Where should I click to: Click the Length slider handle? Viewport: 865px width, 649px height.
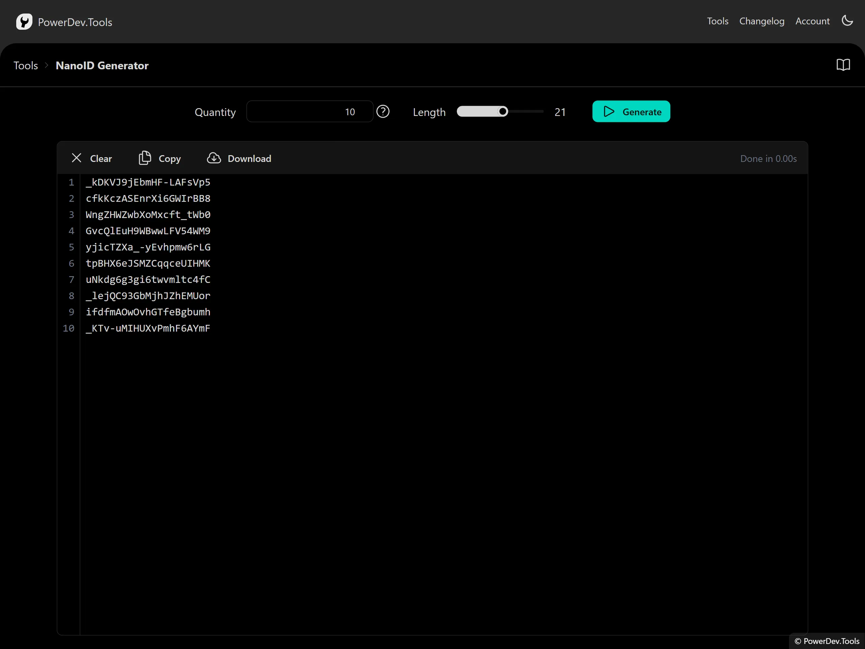(x=503, y=112)
